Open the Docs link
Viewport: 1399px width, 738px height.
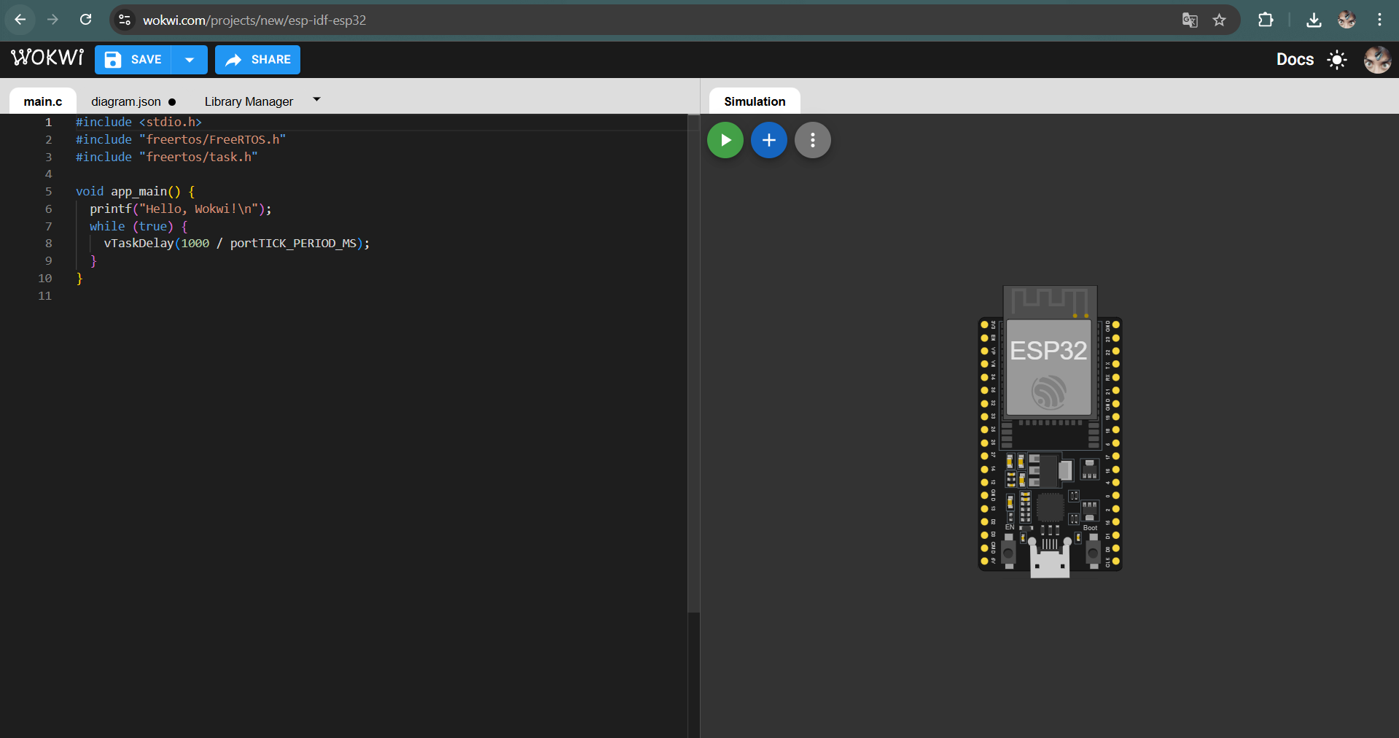pyautogui.click(x=1295, y=60)
